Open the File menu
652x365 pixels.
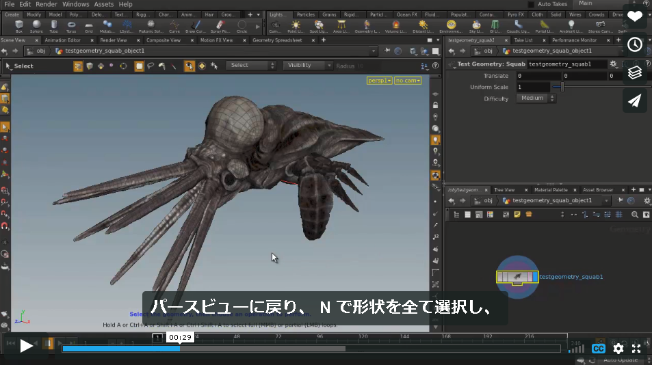coord(9,4)
